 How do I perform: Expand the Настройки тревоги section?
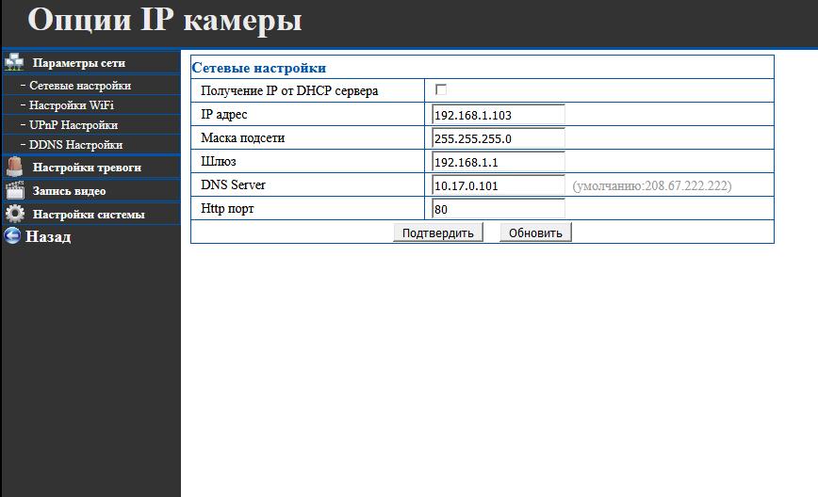pos(87,168)
